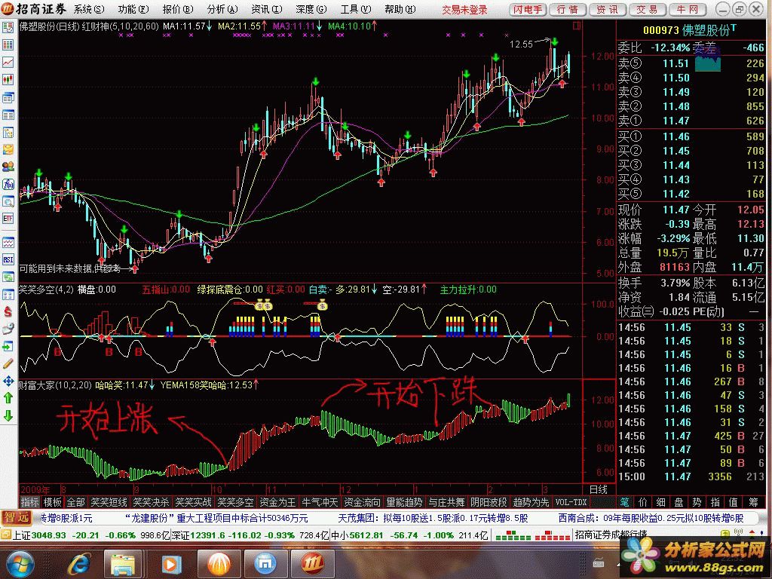
Task: Open the f(x) formula manager sidebar icon
Action: (x=8, y=184)
